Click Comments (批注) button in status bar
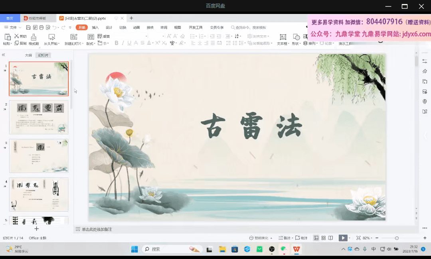Viewport: 431px width, 259px height. coord(301,238)
